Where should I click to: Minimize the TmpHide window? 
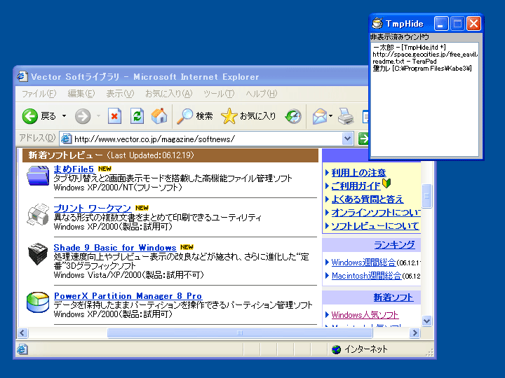click(441, 24)
